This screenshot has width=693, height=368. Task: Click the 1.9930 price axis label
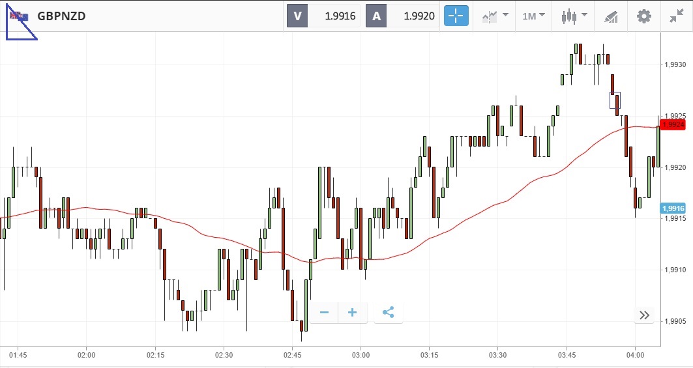(675, 64)
